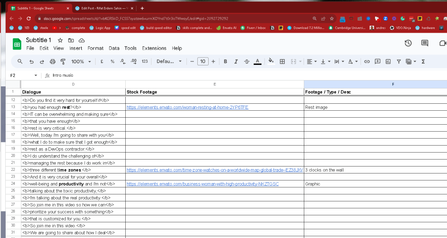Select cell '3 clocks on the wall'

click(375, 170)
